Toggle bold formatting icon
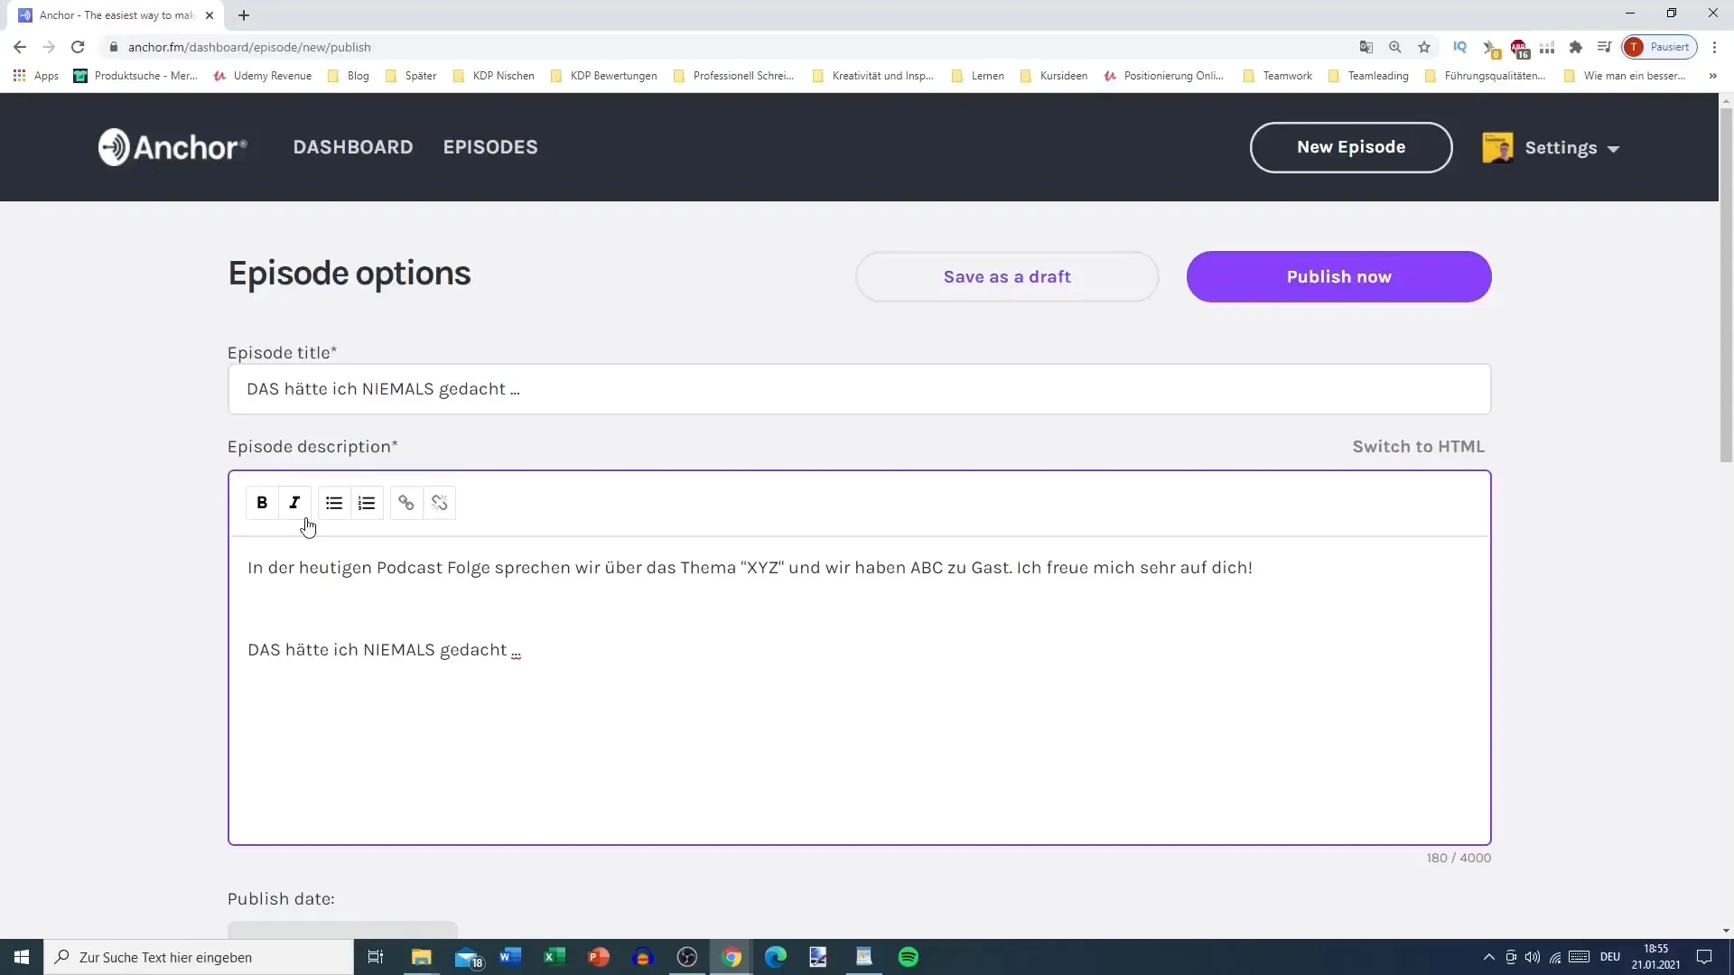The width and height of the screenshot is (1734, 975). tap(262, 502)
